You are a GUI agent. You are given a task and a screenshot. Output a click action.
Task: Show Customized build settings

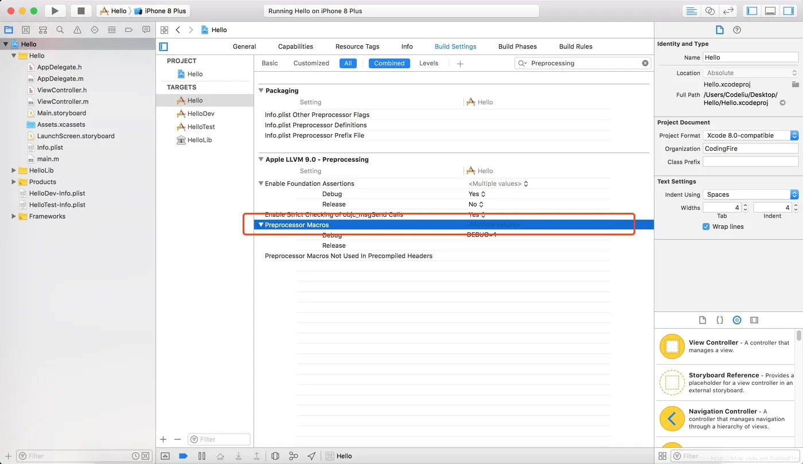(x=311, y=63)
